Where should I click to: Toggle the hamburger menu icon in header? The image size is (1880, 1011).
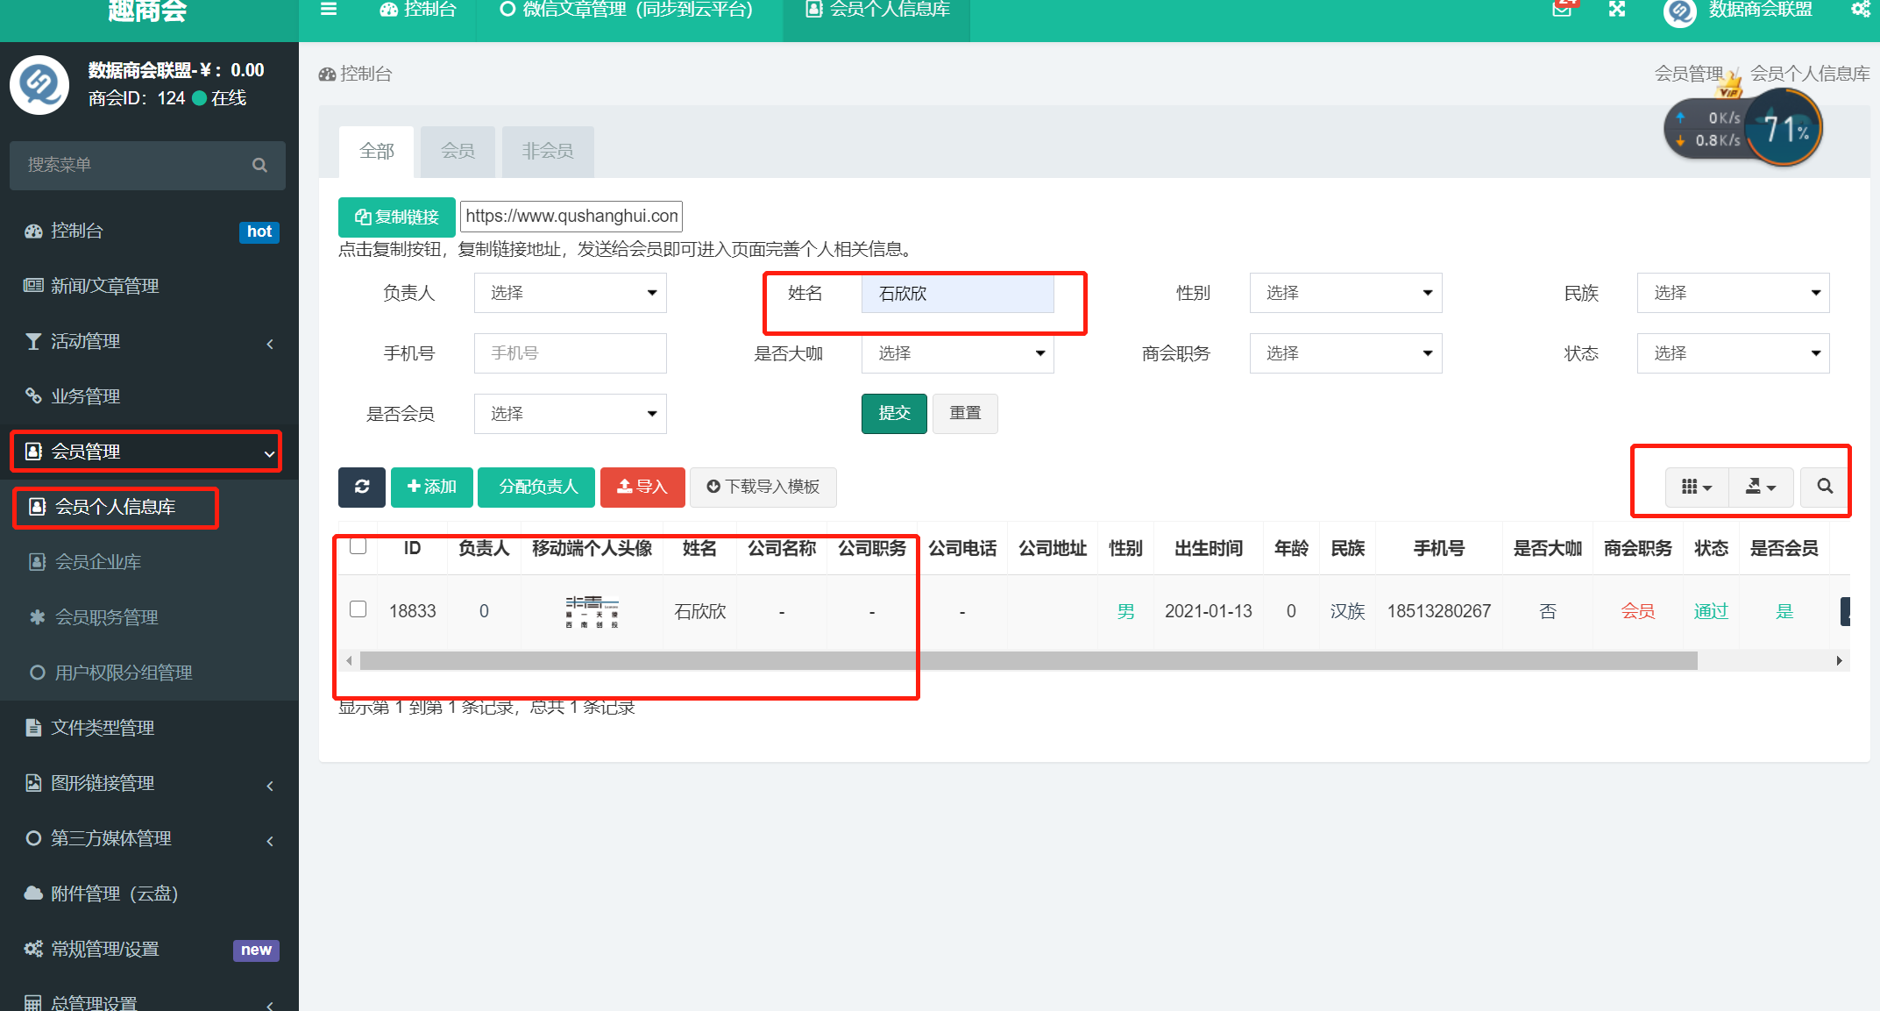[x=329, y=10]
